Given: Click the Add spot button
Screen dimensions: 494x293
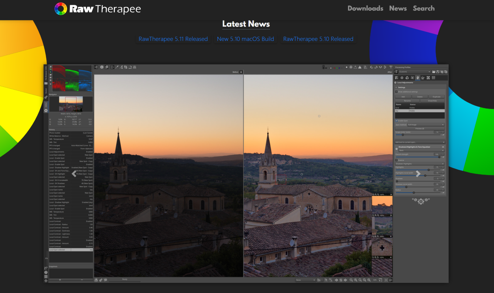Looking at the screenshot, I should pos(403,97).
